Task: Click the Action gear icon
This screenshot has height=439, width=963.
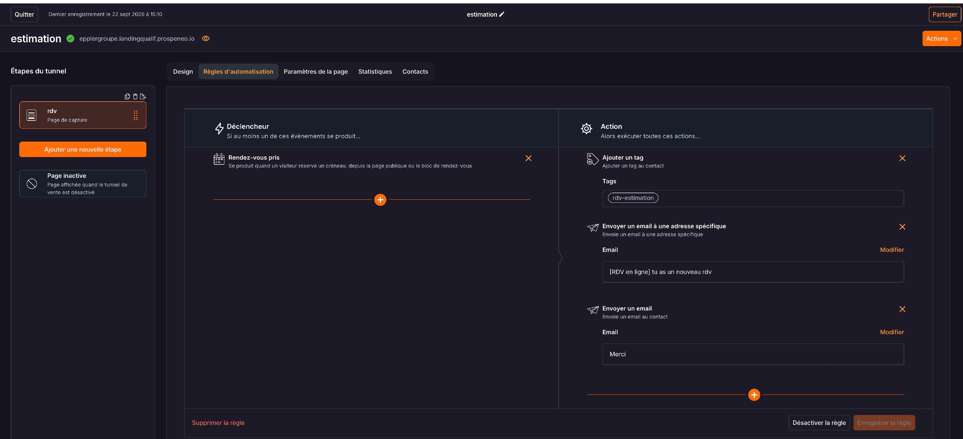Action: 586,129
